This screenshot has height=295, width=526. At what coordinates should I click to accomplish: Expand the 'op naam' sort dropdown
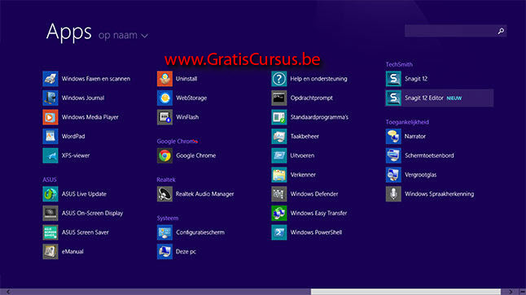click(x=123, y=35)
